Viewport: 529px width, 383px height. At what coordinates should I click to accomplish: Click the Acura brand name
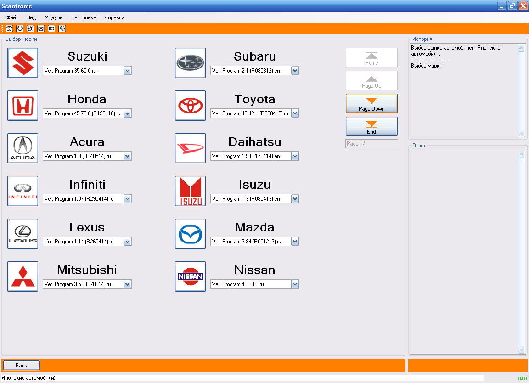(x=87, y=142)
